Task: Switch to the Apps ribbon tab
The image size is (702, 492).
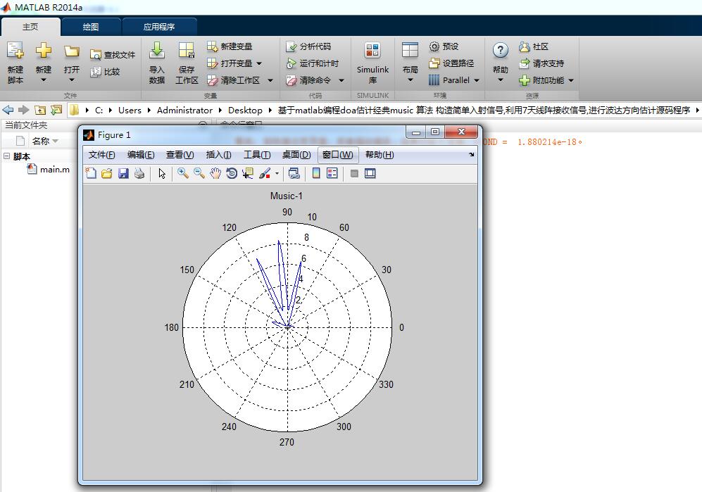Action: (x=159, y=27)
